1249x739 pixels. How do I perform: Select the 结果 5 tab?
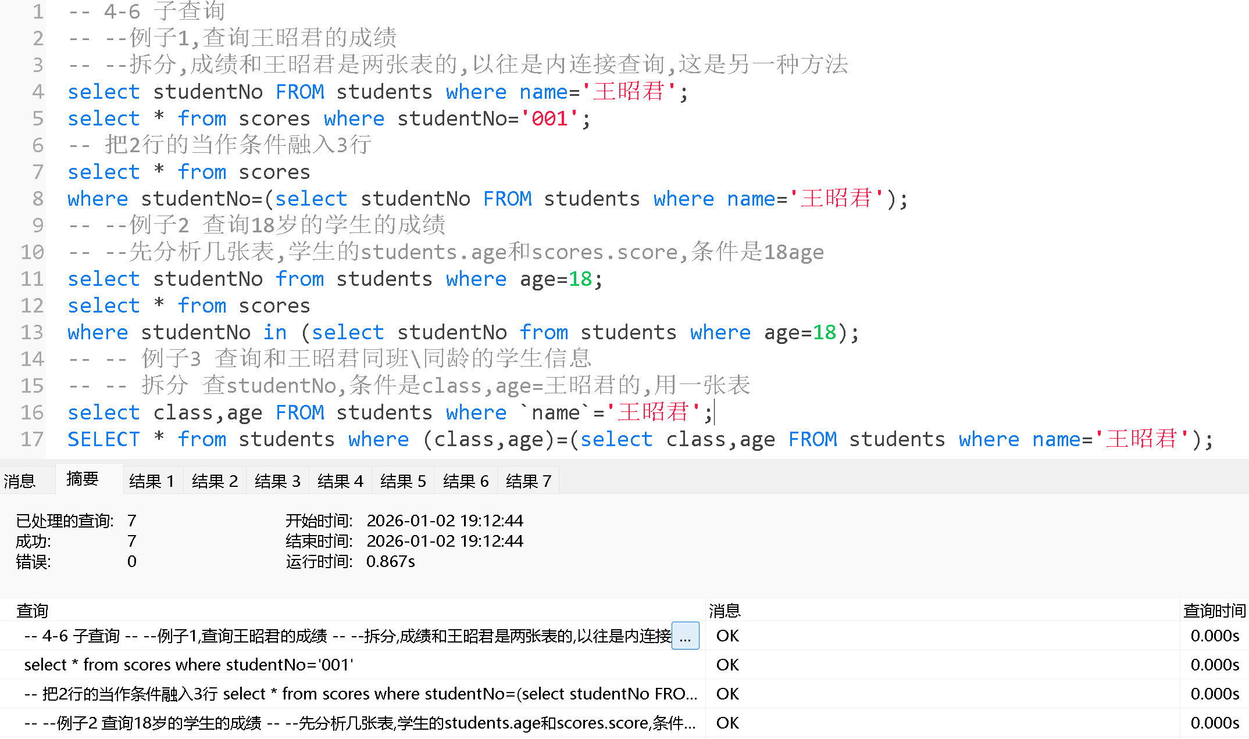coord(403,480)
